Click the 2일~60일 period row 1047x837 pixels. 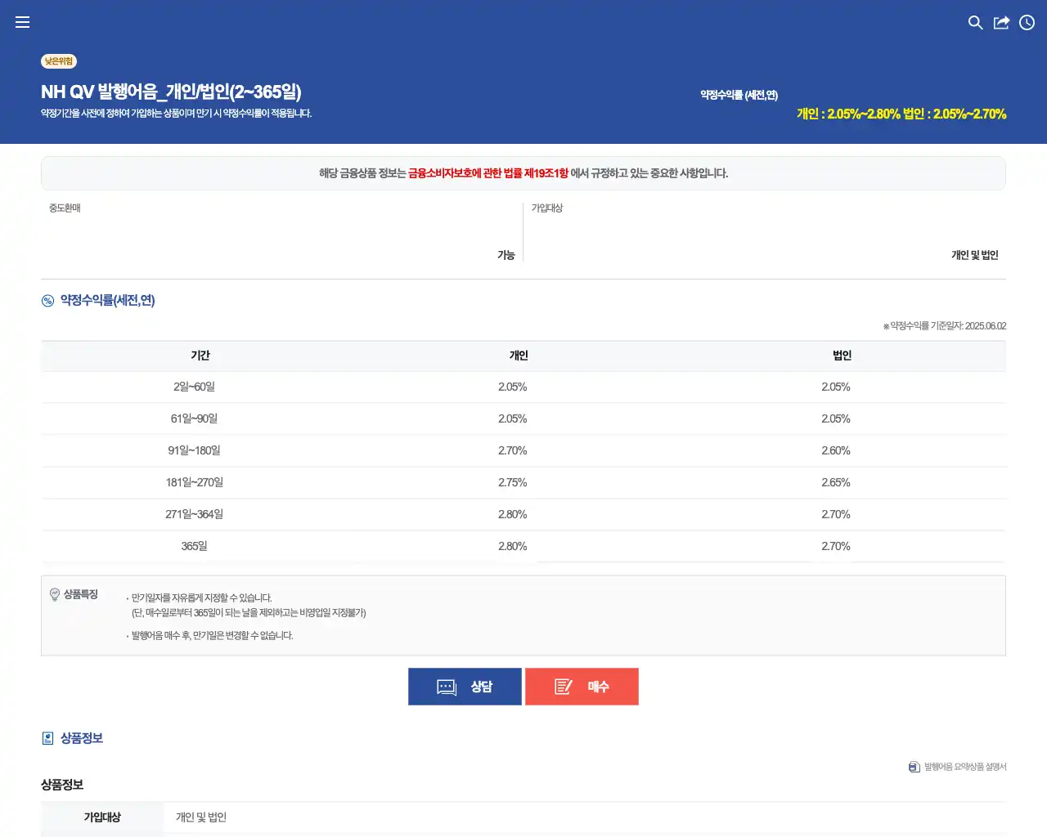[x=523, y=387]
